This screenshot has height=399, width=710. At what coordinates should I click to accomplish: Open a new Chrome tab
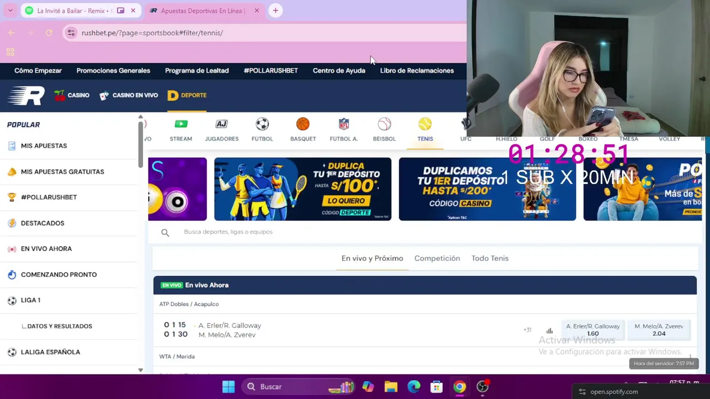coord(276,11)
